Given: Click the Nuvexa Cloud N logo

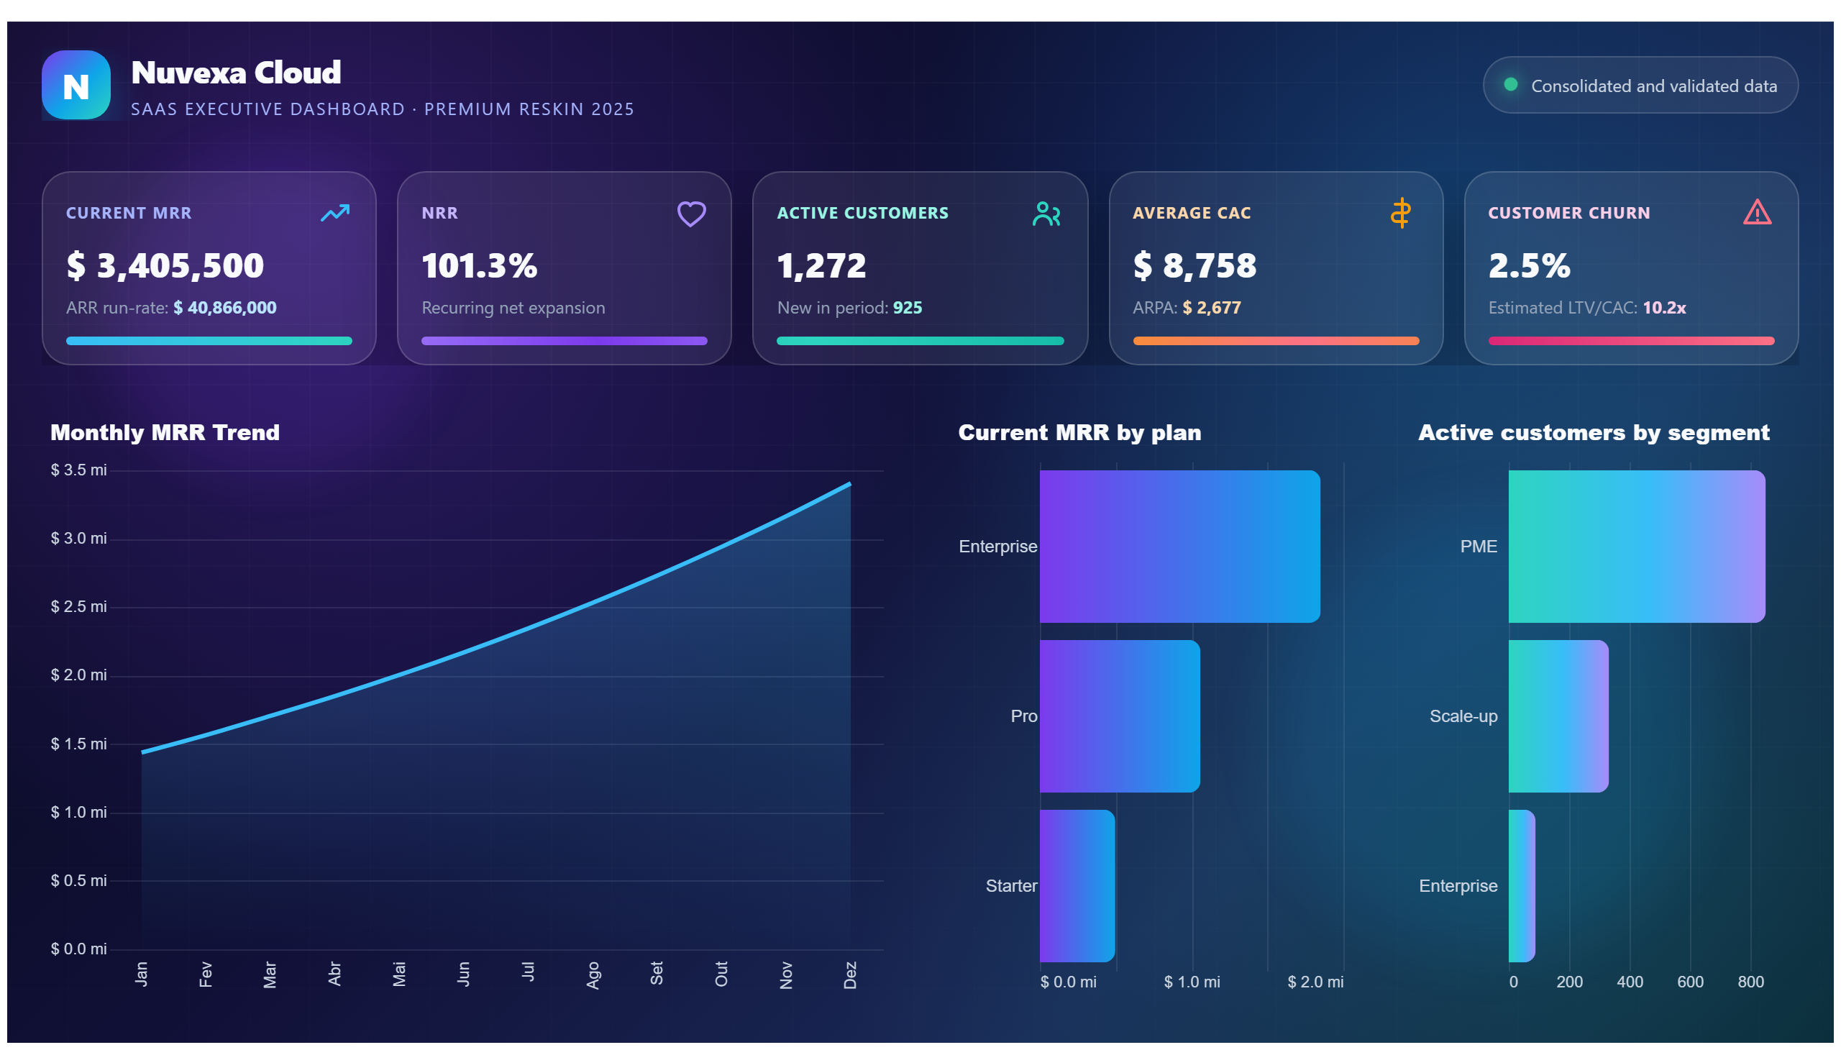Looking at the screenshot, I should [76, 85].
